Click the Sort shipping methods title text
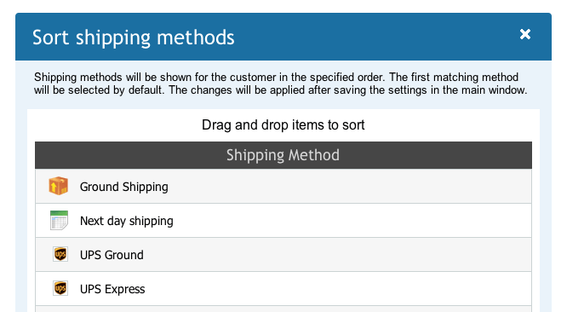Screen dimensions: 567x312 134,38
